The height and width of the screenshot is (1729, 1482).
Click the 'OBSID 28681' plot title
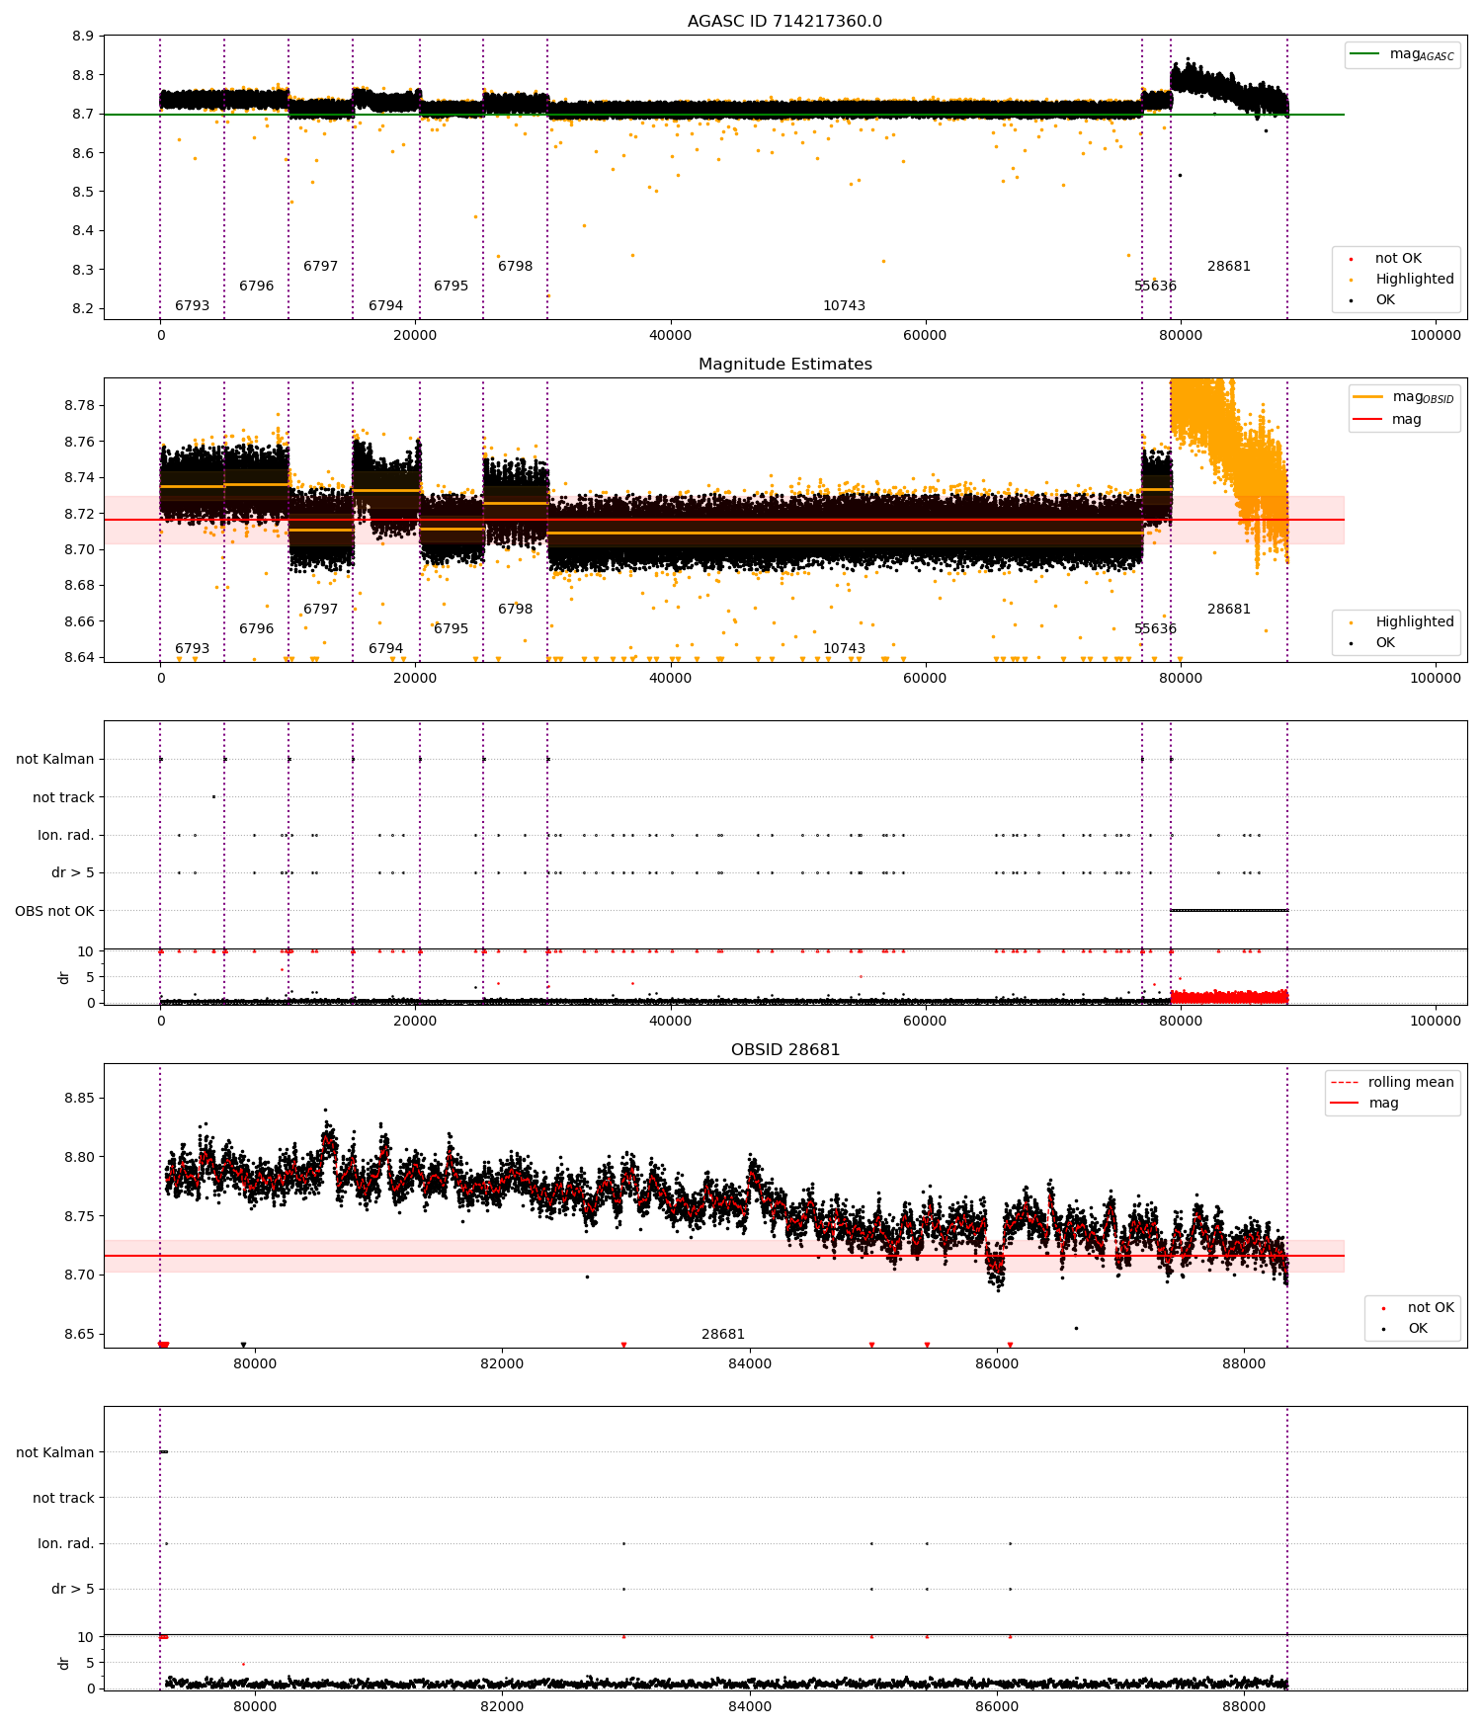tap(784, 1050)
